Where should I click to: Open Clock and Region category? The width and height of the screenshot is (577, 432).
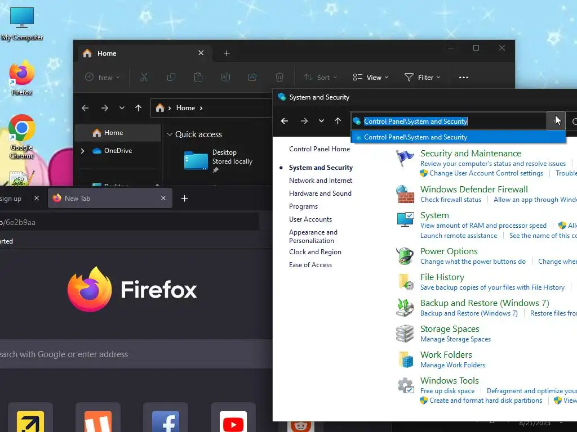click(315, 252)
